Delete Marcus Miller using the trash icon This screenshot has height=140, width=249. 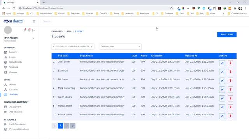230,107
